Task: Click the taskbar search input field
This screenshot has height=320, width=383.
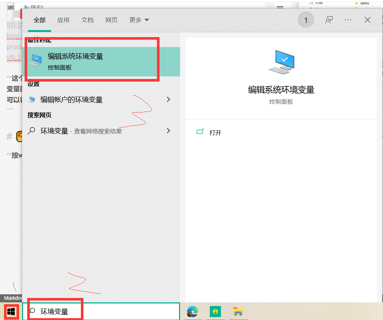Action: point(103,311)
